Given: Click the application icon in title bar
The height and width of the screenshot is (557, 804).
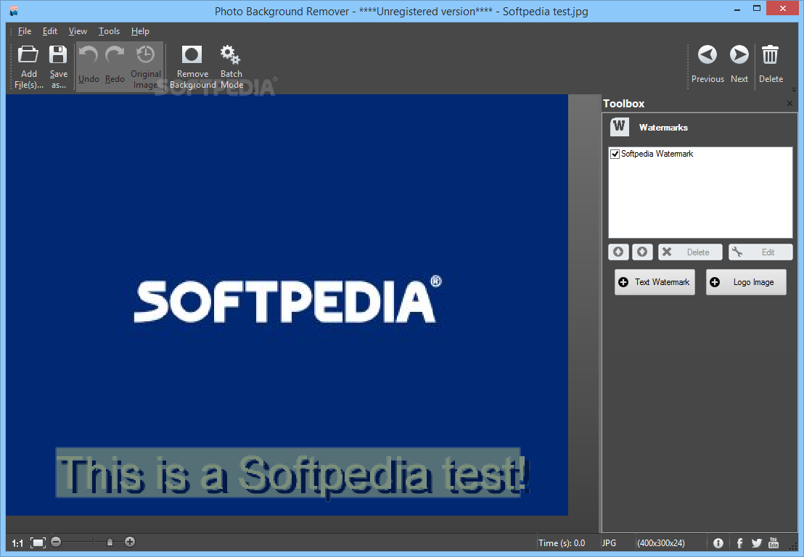Looking at the screenshot, I should 14,11.
